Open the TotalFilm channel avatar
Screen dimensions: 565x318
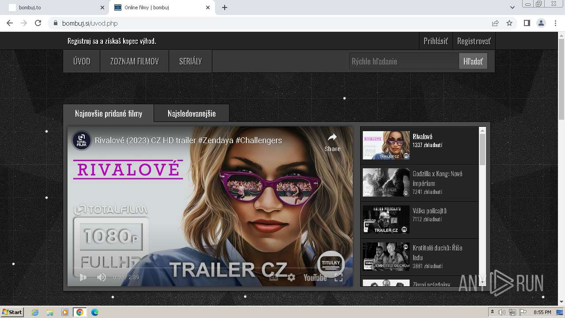pyautogui.click(x=82, y=140)
